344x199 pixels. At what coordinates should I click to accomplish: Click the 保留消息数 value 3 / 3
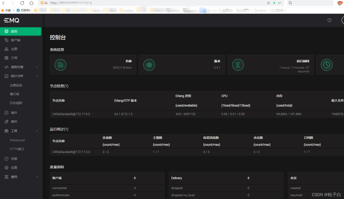206,152
